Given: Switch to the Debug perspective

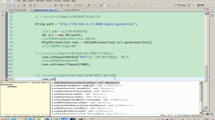Looking at the screenshot, I should [x=182, y=5].
